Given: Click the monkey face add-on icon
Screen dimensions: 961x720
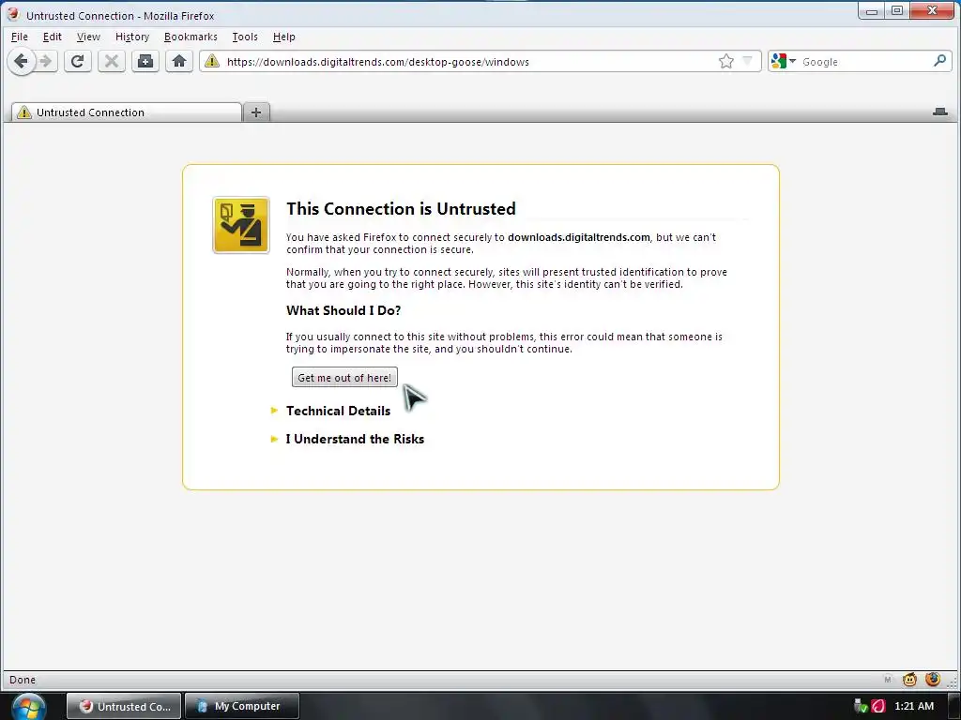Looking at the screenshot, I should (909, 679).
